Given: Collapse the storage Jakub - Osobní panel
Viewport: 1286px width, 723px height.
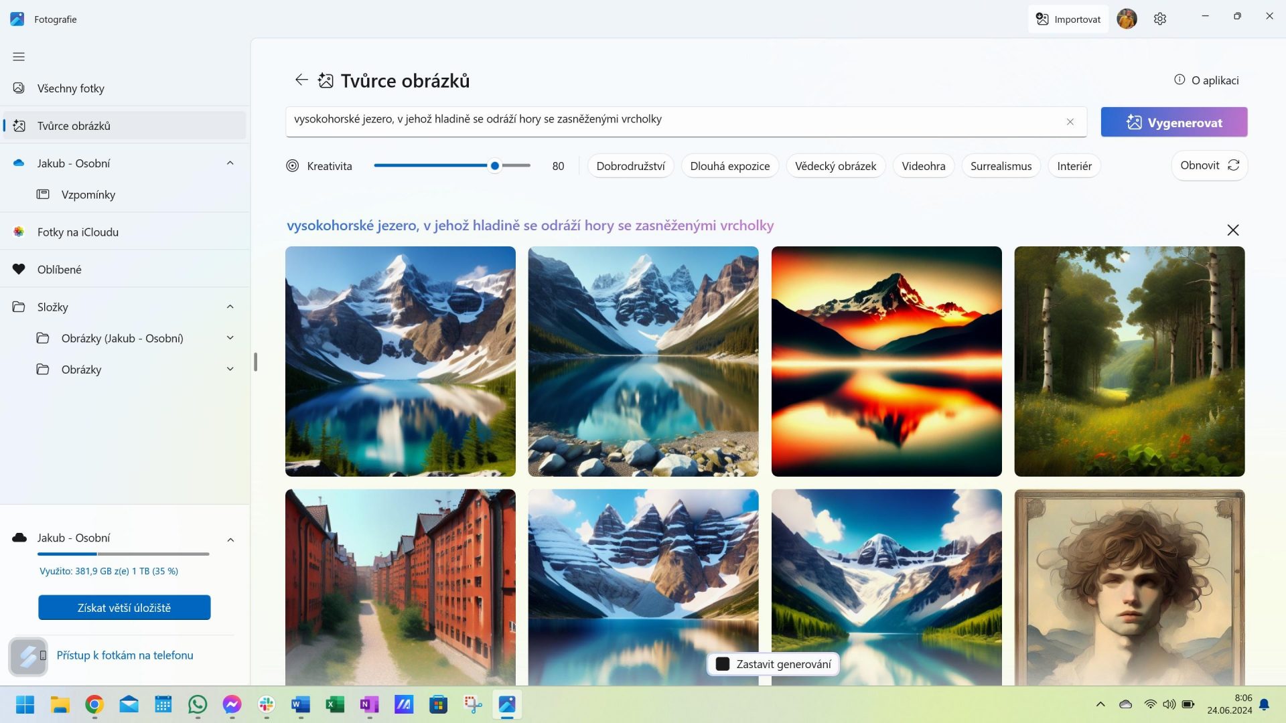Looking at the screenshot, I should click(x=230, y=540).
